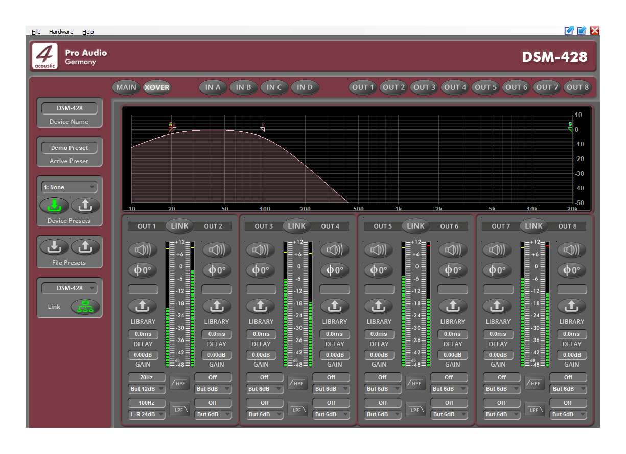Click OUT 1 HPF frequency 20Hz

pyautogui.click(x=147, y=377)
